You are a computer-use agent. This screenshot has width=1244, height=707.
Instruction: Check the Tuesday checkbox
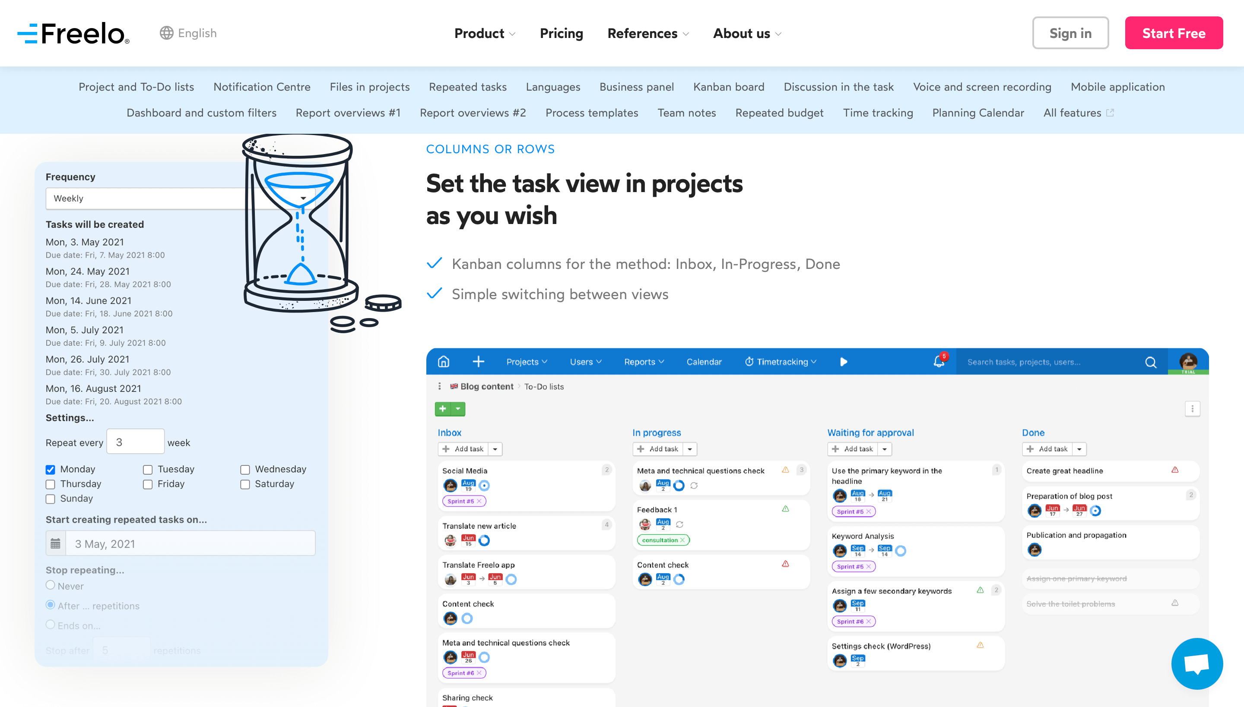tap(148, 470)
